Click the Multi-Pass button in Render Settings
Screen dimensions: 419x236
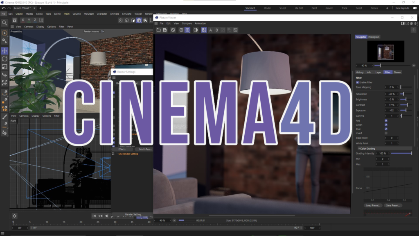pos(145,149)
